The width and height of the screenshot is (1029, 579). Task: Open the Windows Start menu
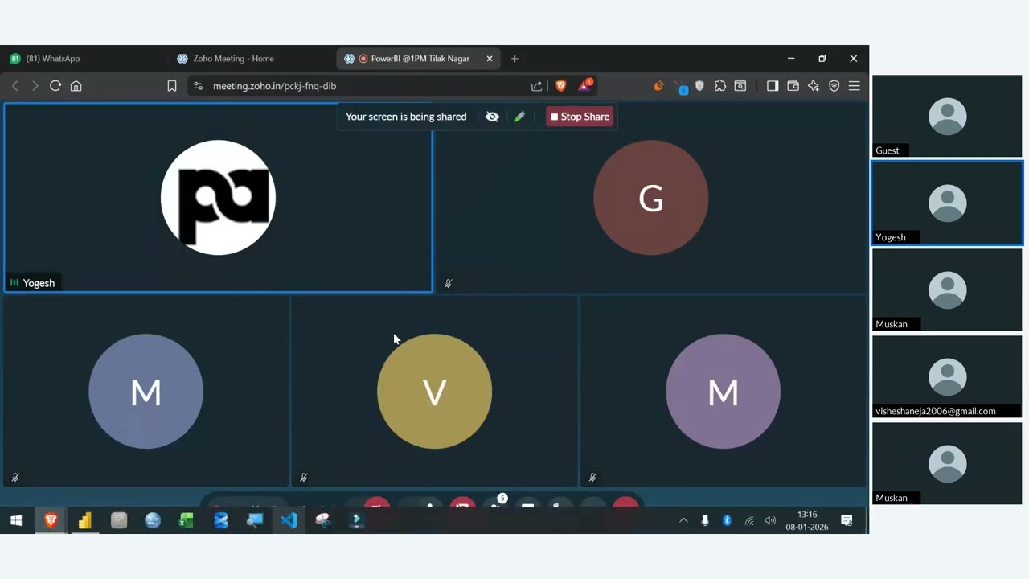click(x=16, y=521)
